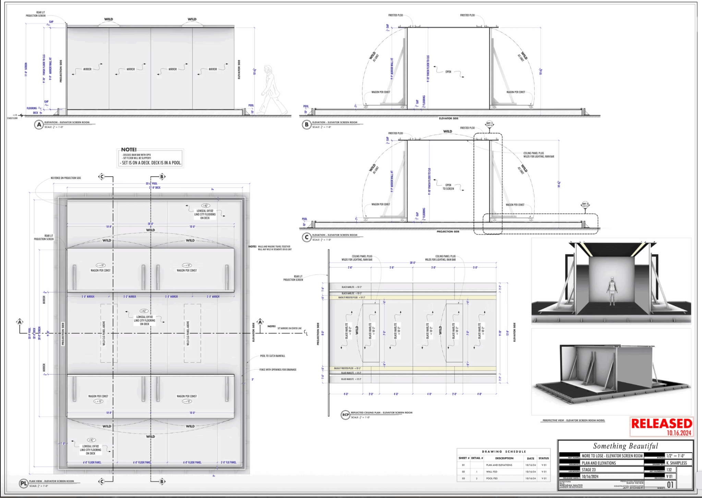Click the PL plan view circle marker
The width and height of the screenshot is (702, 498).
[x=23, y=484]
